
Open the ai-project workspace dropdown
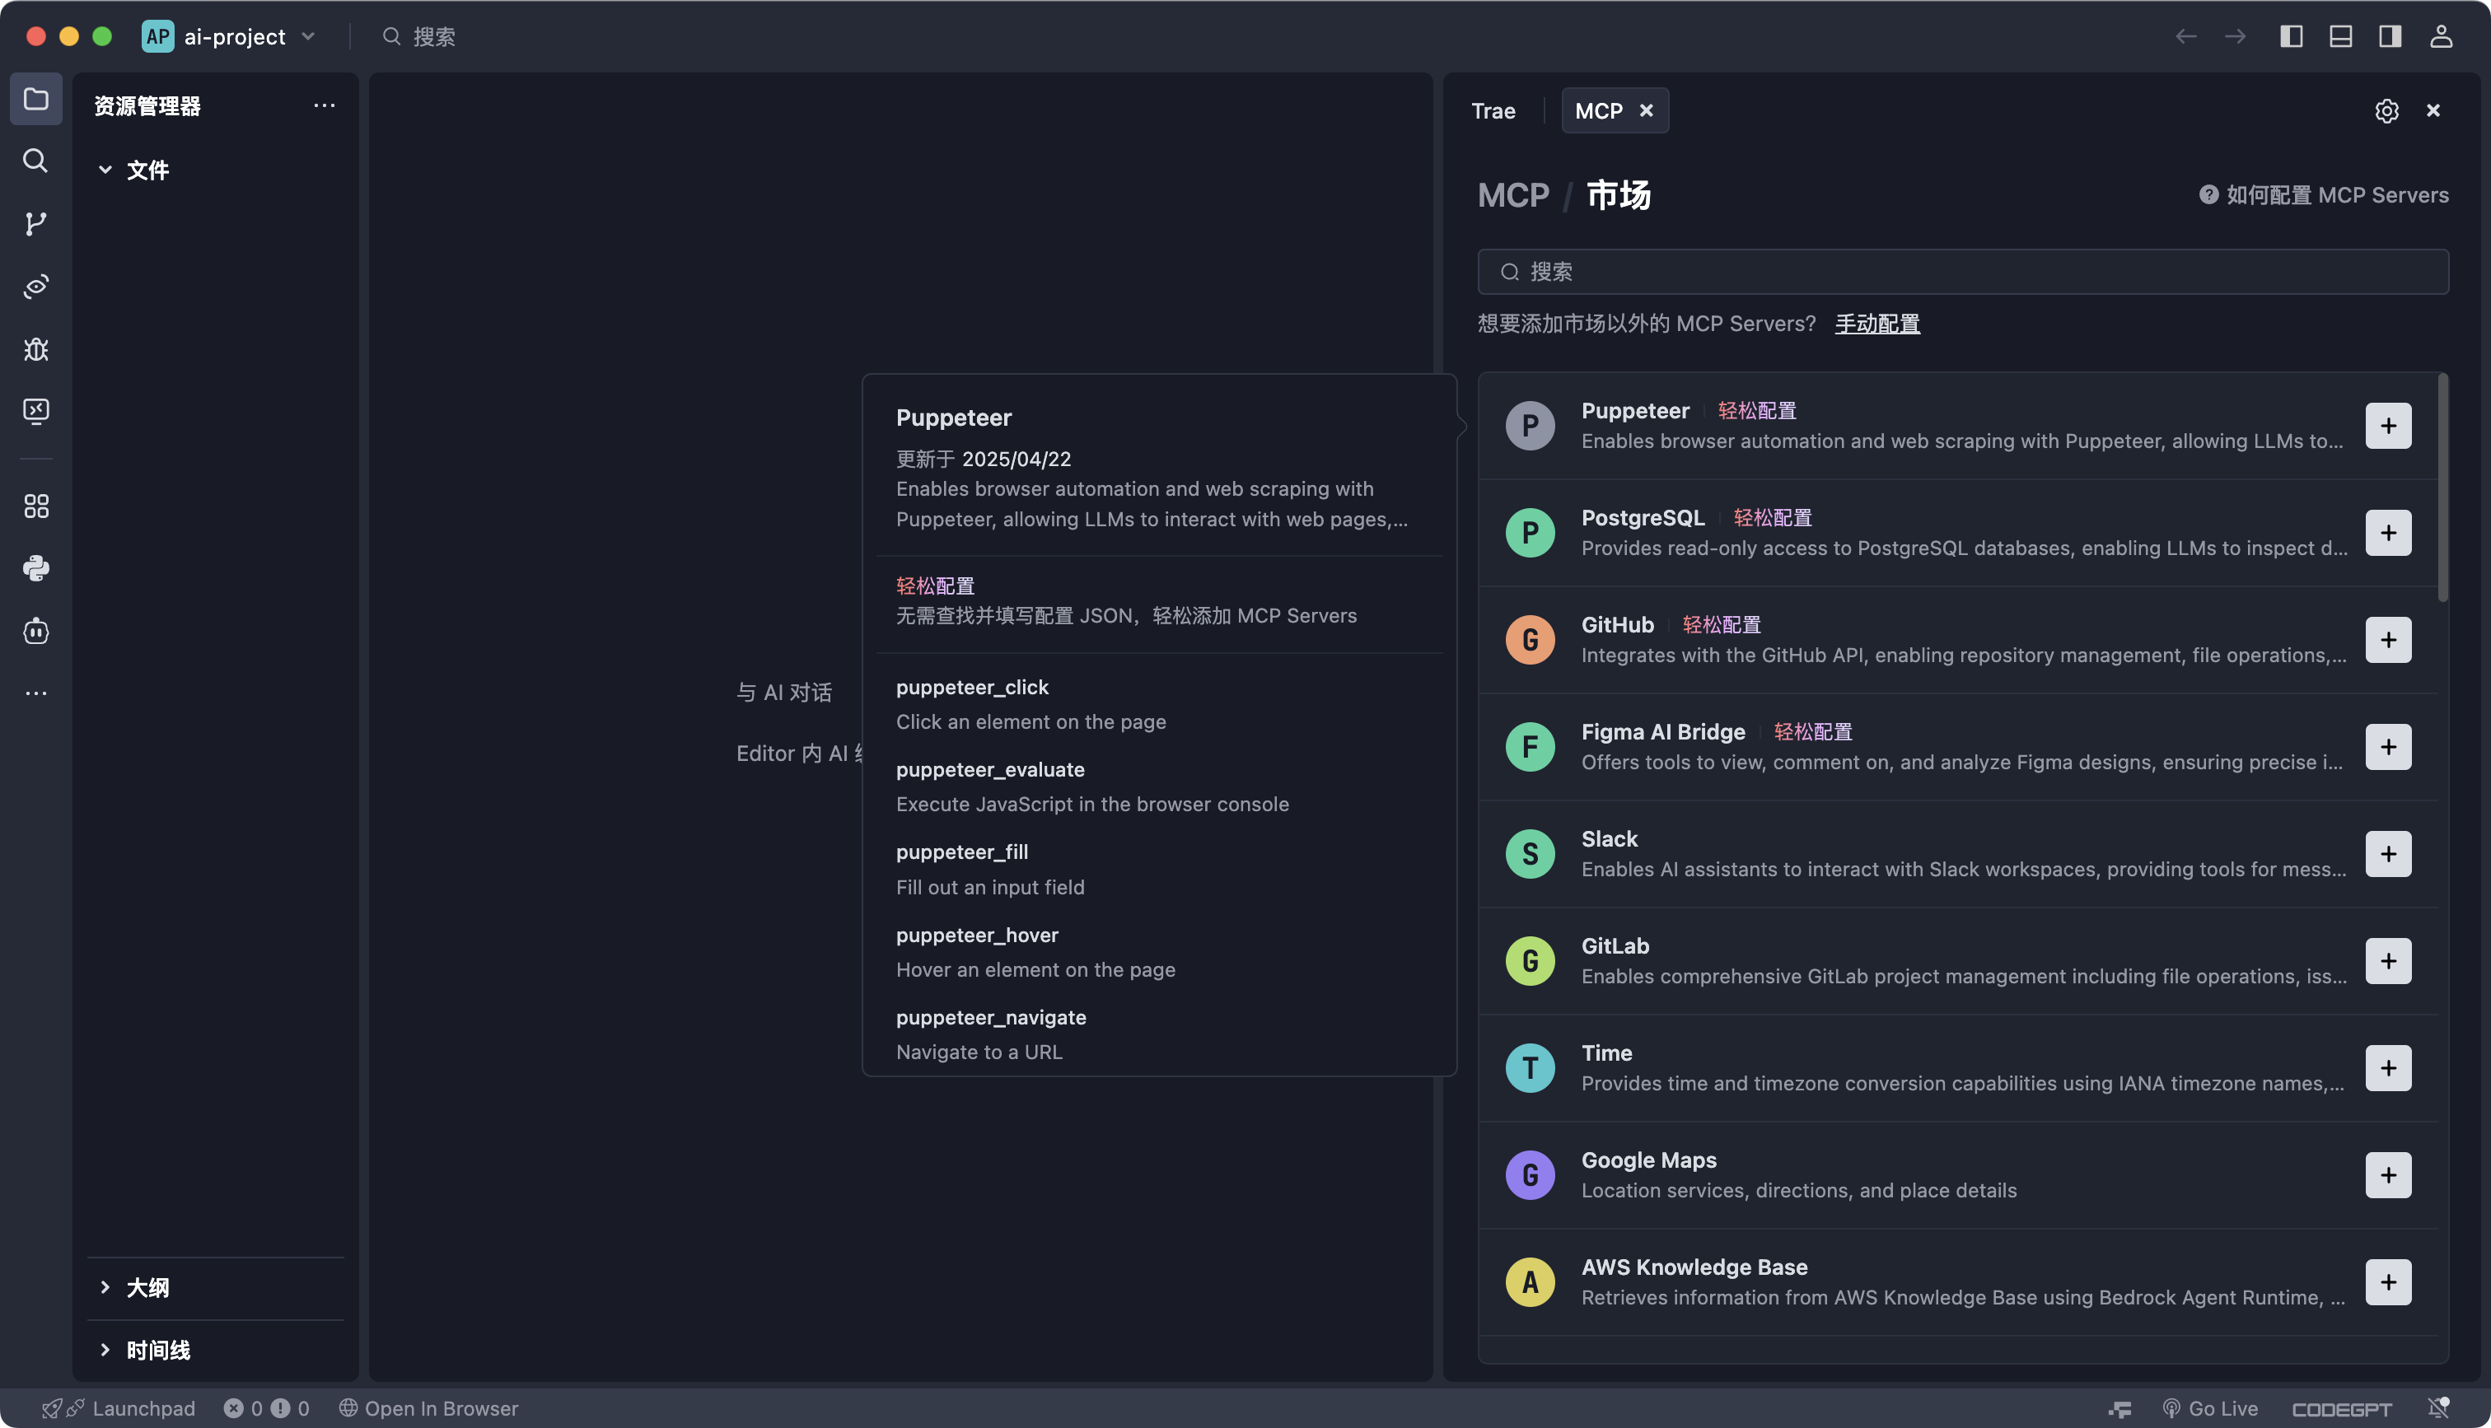(307, 36)
